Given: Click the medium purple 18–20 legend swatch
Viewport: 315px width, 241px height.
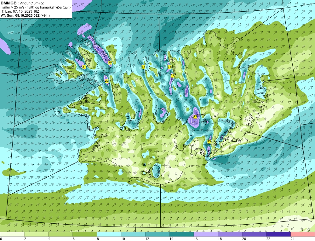Looking at the screenshot, I should [x=230, y=234].
